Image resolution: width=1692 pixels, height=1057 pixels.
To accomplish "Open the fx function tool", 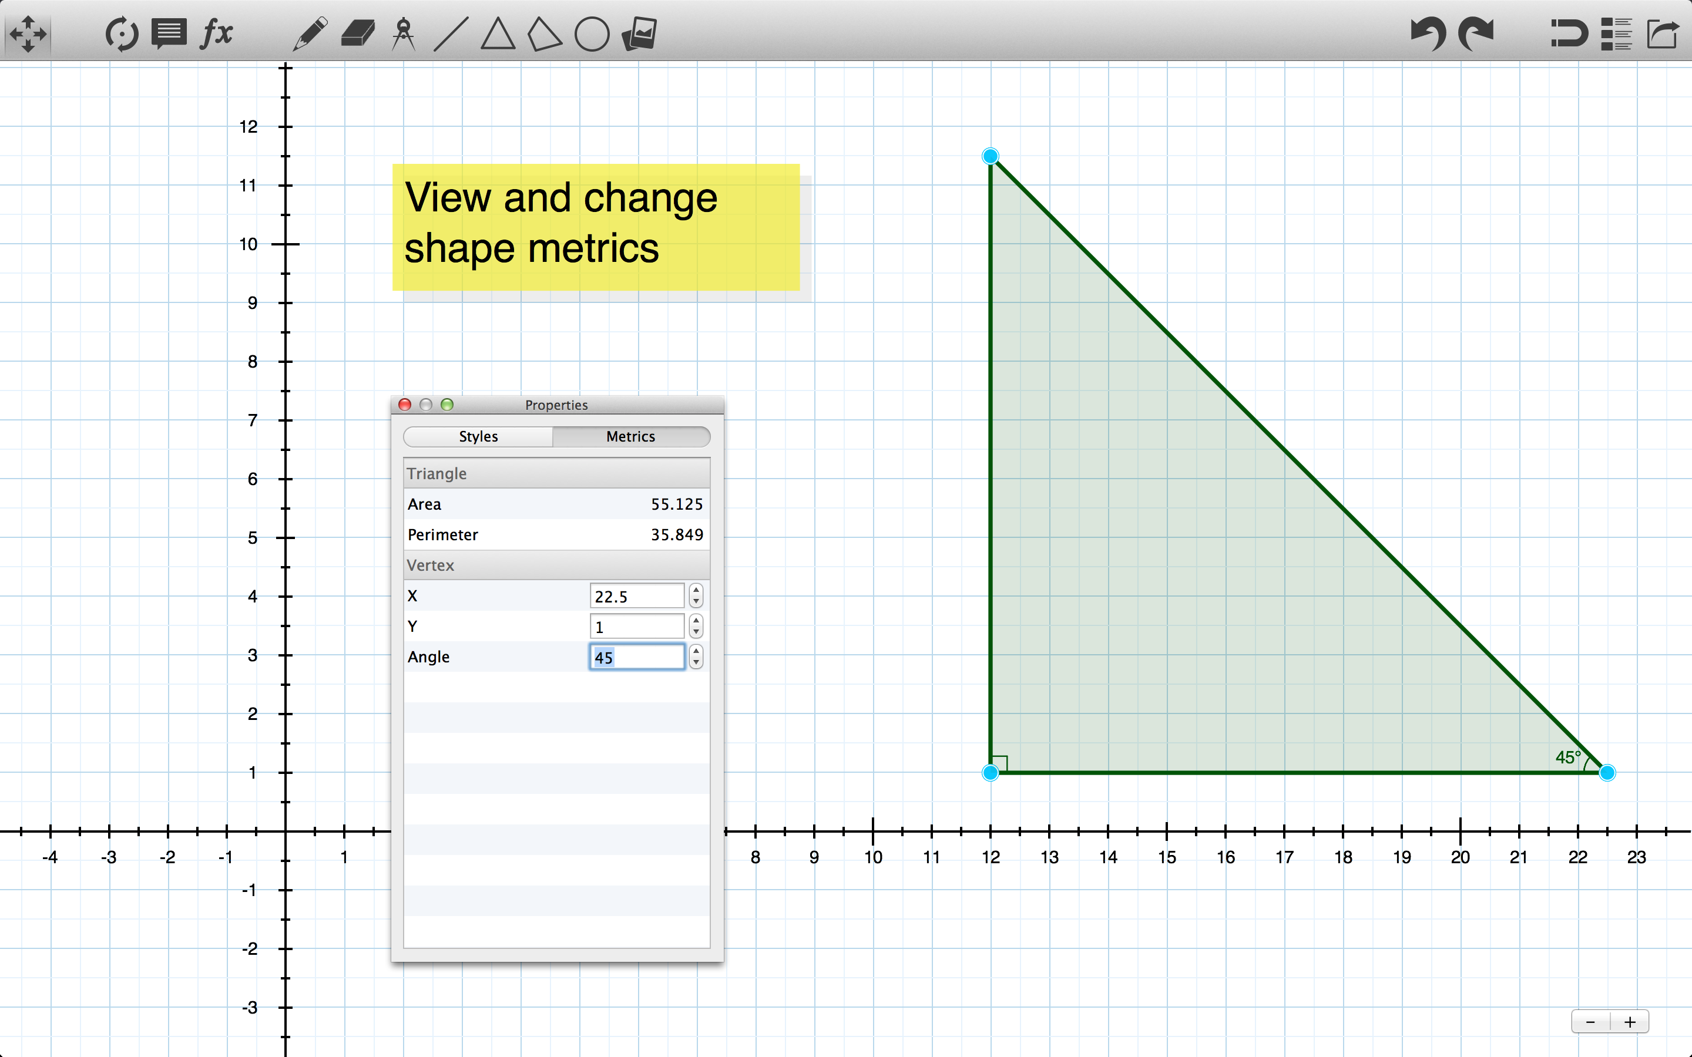I will pyautogui.click(x=217, y=33).
